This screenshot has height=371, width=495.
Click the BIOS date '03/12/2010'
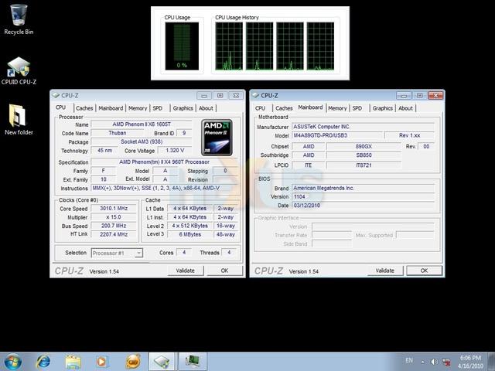click(x=363, y=206)
